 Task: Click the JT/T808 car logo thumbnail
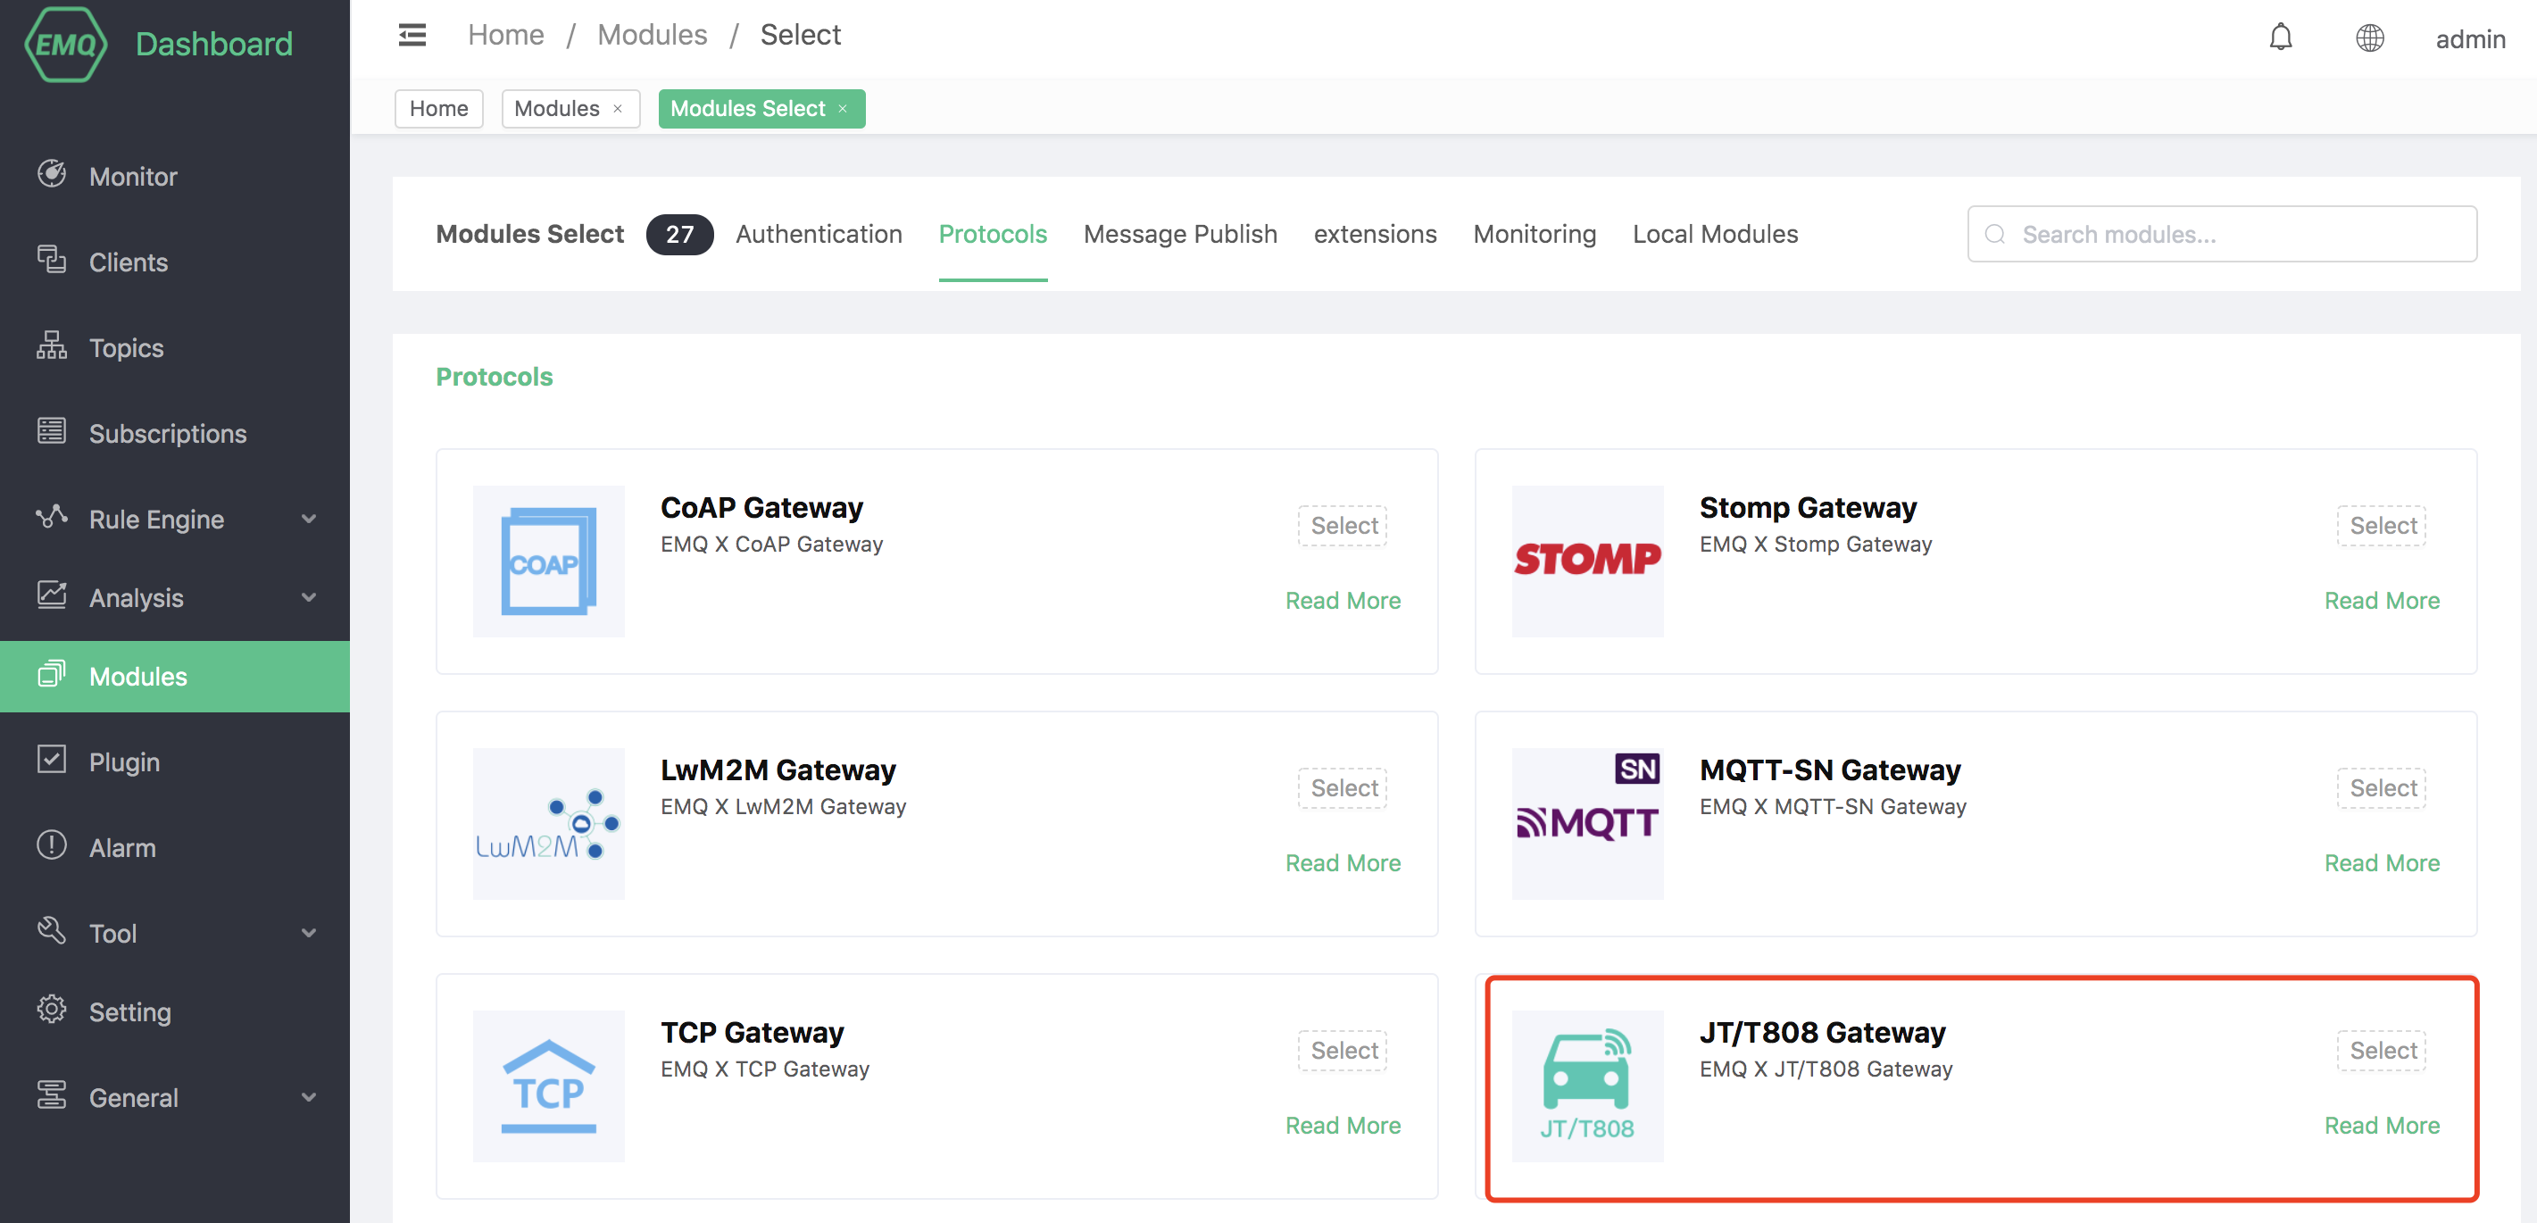click(x=1587, y=1086)
